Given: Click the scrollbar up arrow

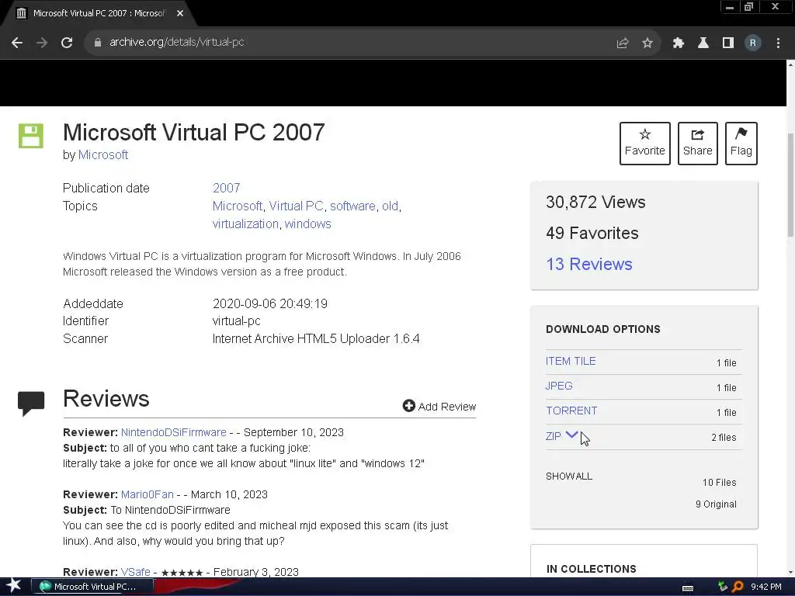Looking at the screenshot, I should tap(790, 64).
